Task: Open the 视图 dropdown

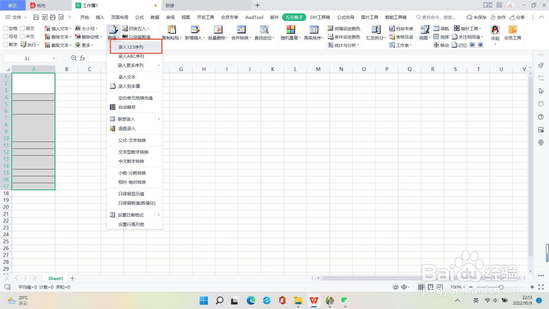Action: pos(424,37)
